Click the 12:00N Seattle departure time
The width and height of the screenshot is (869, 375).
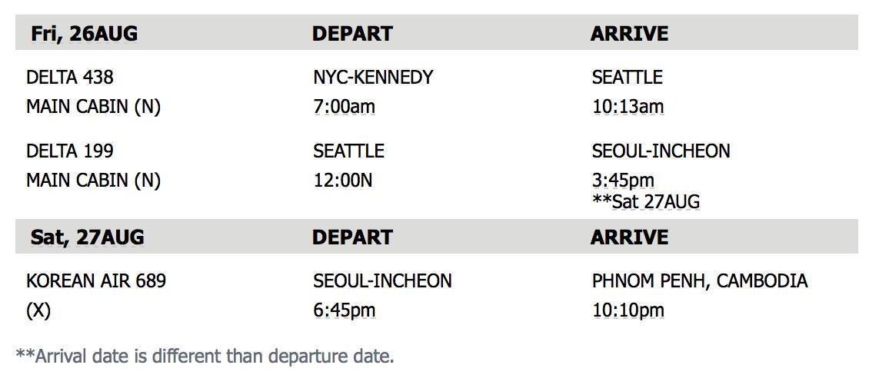(x=343, y=180)
